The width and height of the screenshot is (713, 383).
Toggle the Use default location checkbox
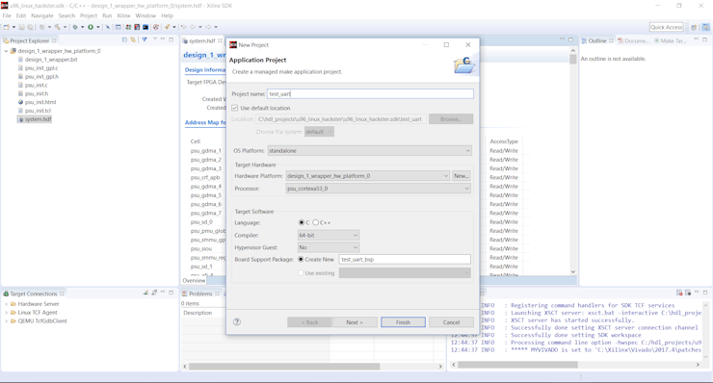(235, 108)
